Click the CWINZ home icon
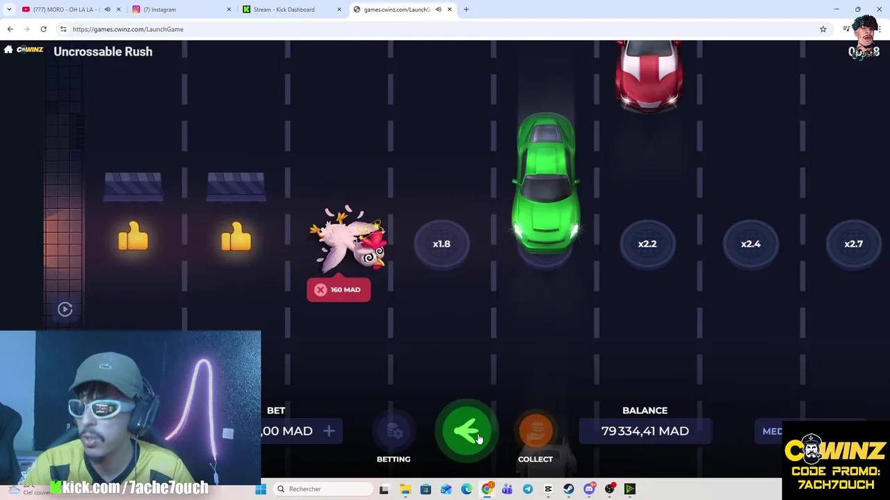The width and height of the screenshot is (890, 500). (x=8, y=50)
